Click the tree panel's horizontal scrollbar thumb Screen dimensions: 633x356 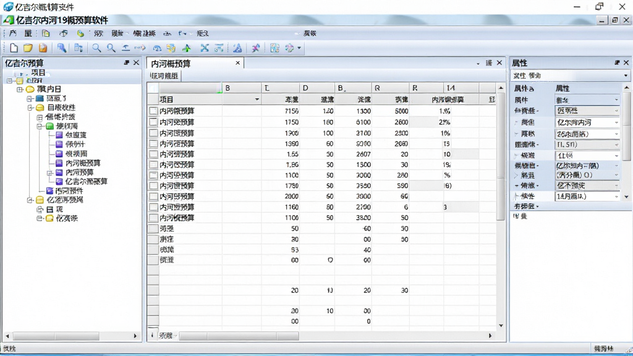tap(56, 336)
